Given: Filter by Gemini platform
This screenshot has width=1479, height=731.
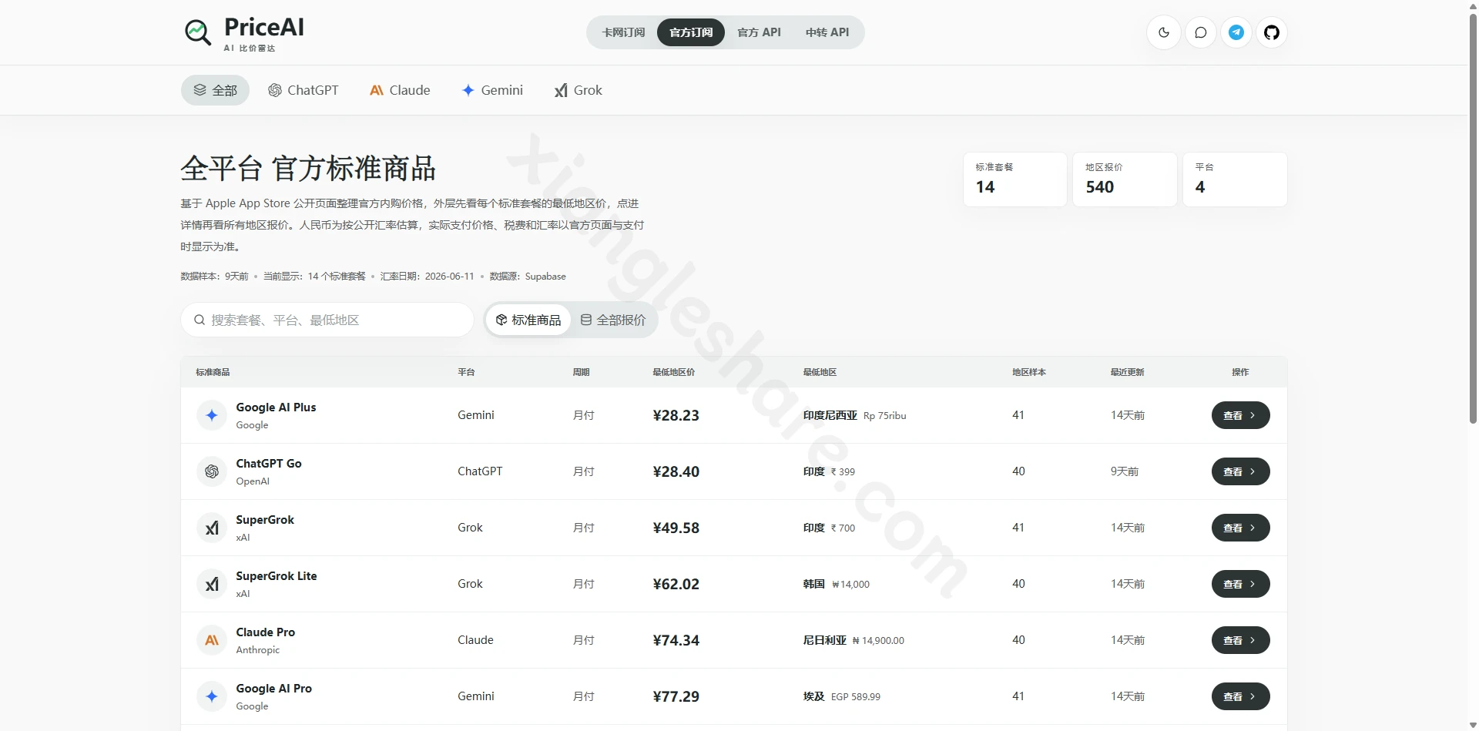Looking at the screenshot, I should [492, 90].
